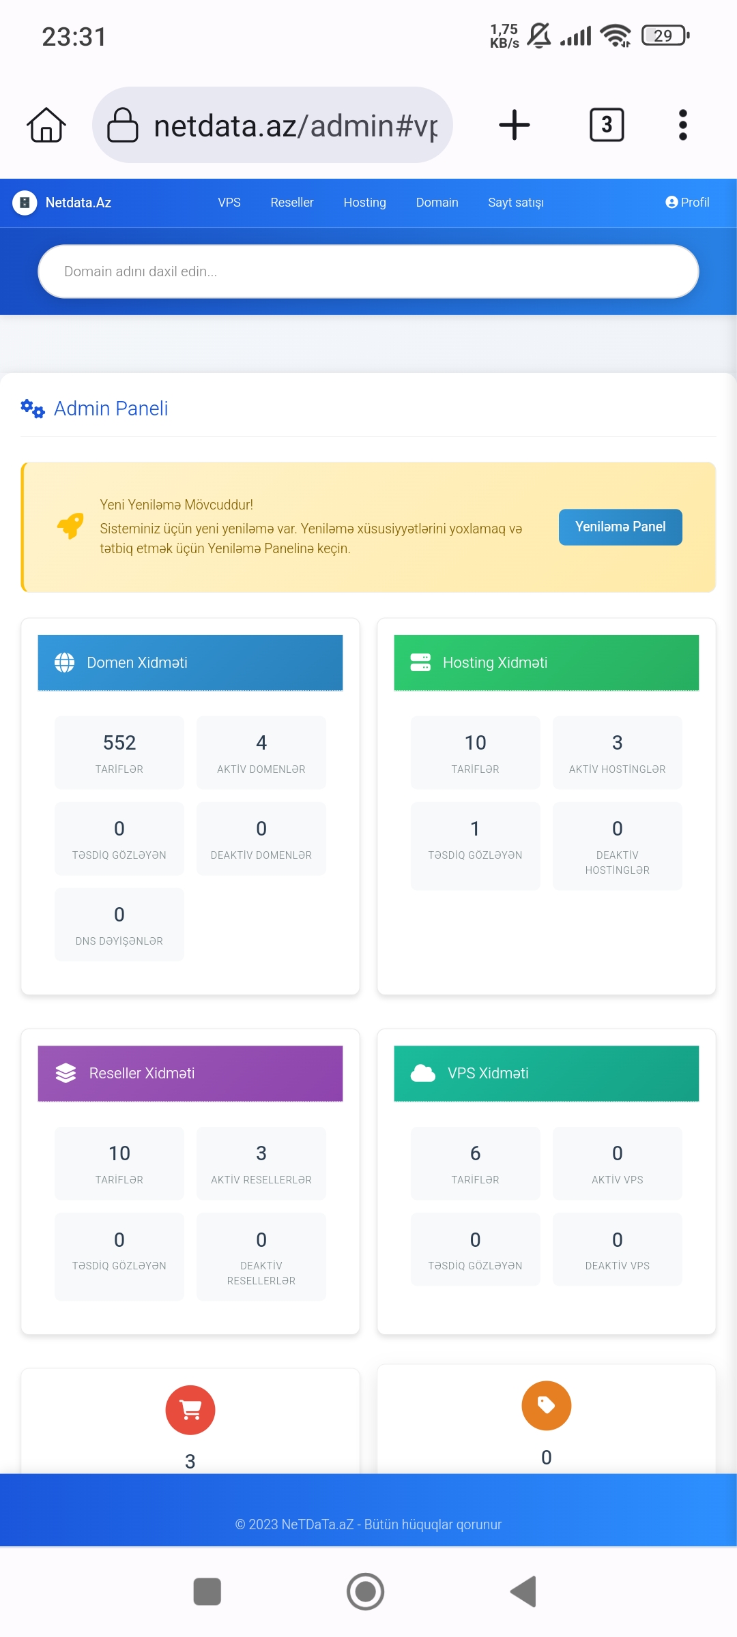Click the orange tag icon

point(546,1406)
